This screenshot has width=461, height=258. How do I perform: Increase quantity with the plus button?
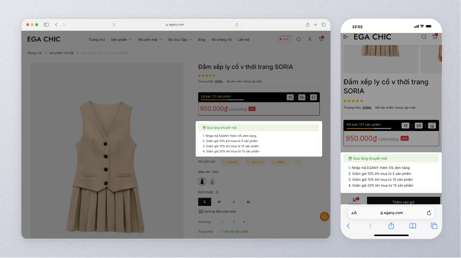(x=244, y=222)
